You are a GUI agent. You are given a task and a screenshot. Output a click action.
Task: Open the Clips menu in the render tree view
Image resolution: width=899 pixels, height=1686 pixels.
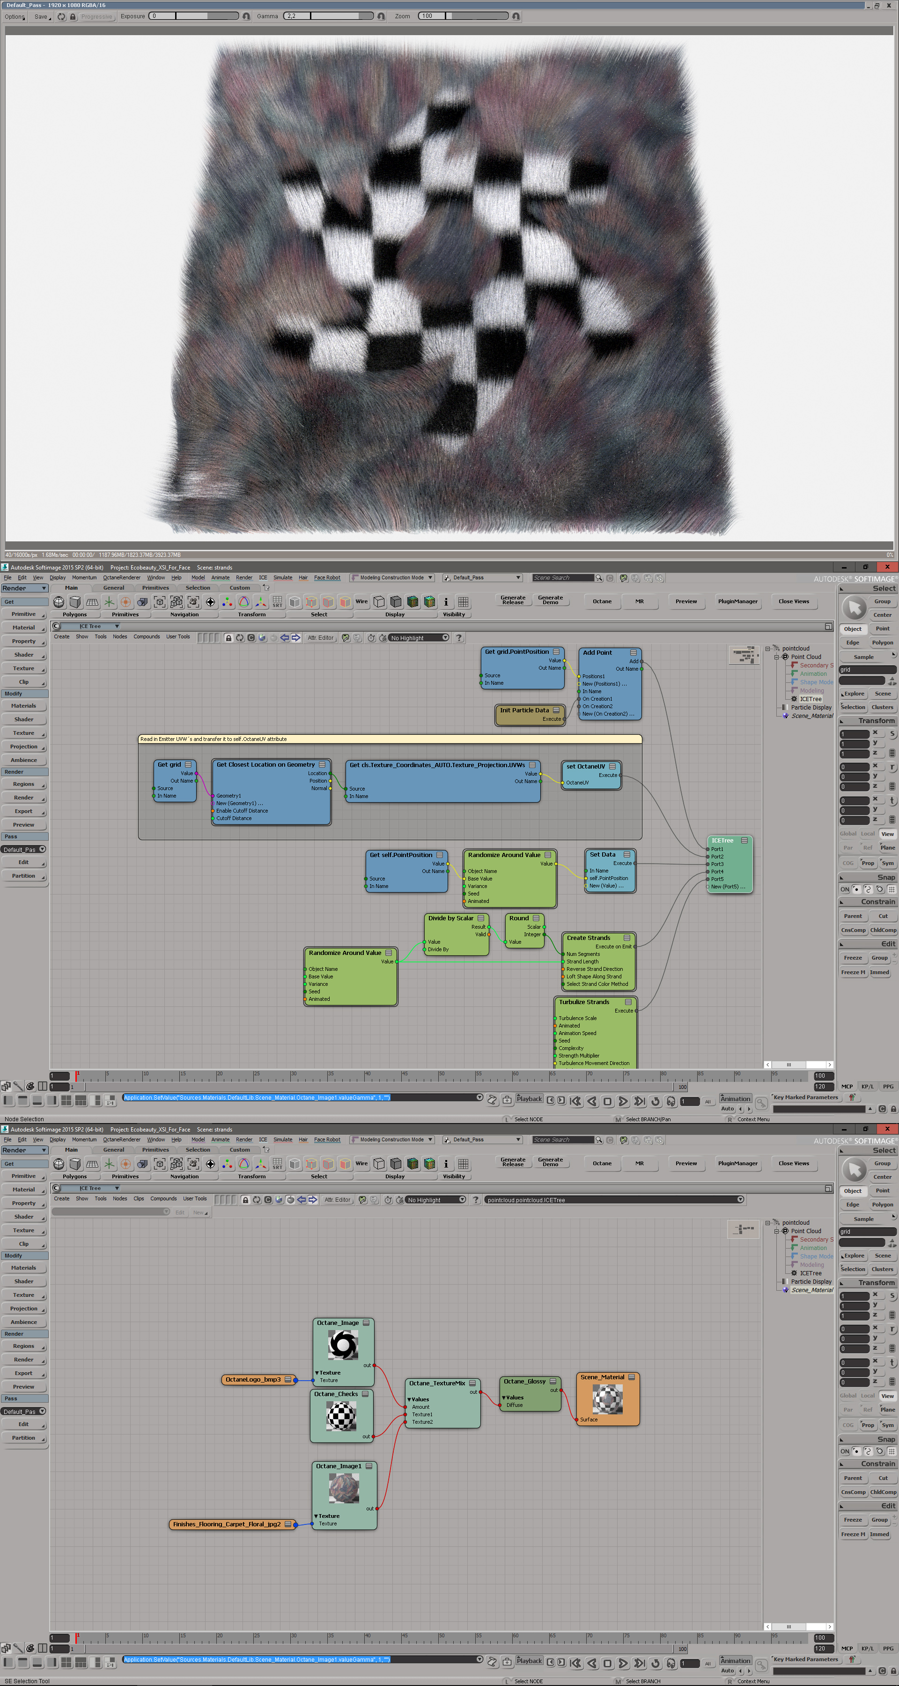pos(139,1198)
